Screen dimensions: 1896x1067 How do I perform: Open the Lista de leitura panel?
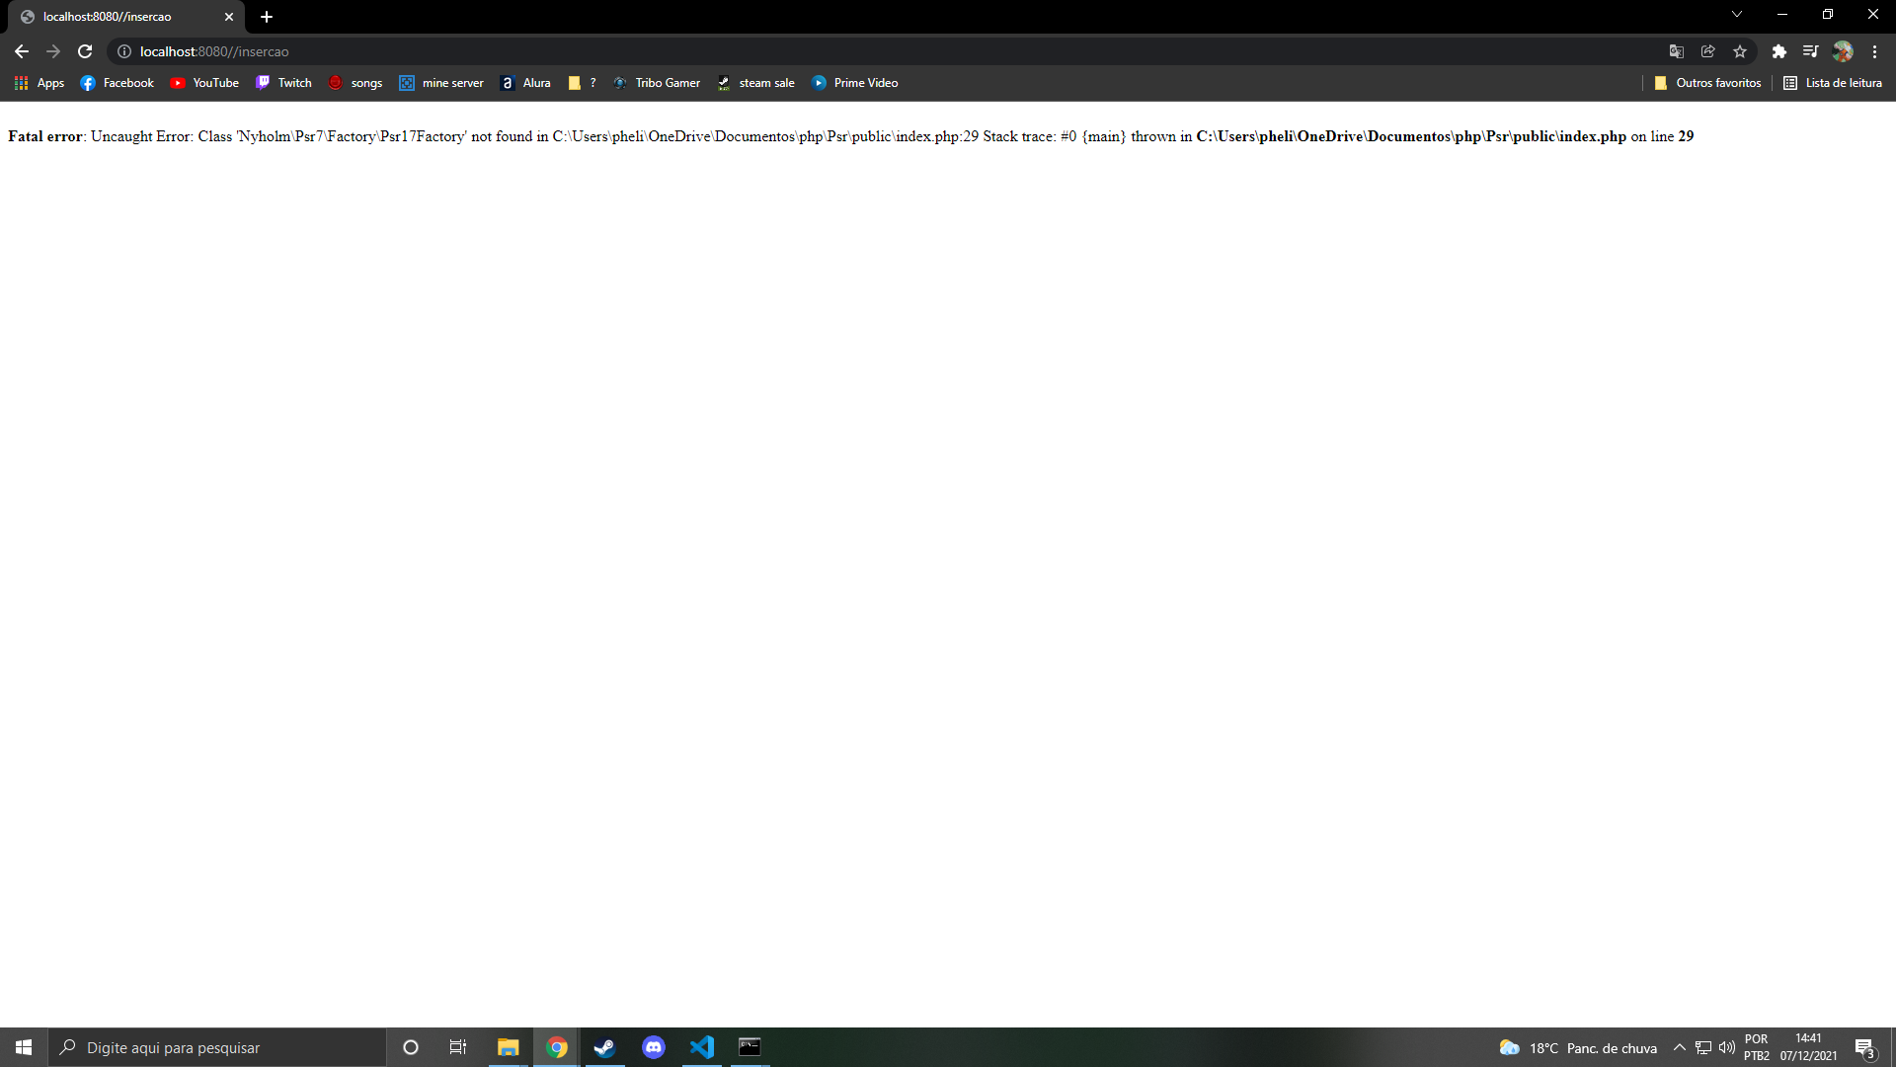[x=1833, y=83]
